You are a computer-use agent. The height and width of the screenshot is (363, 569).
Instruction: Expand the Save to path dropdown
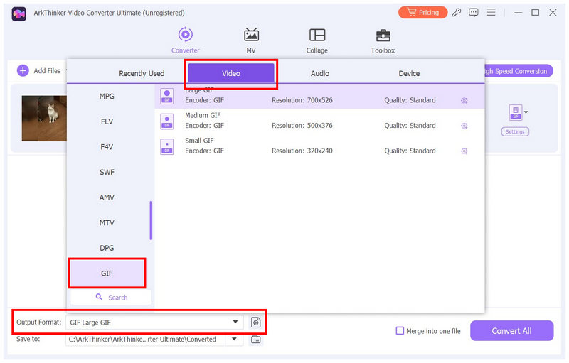click(x=235, y=339)
